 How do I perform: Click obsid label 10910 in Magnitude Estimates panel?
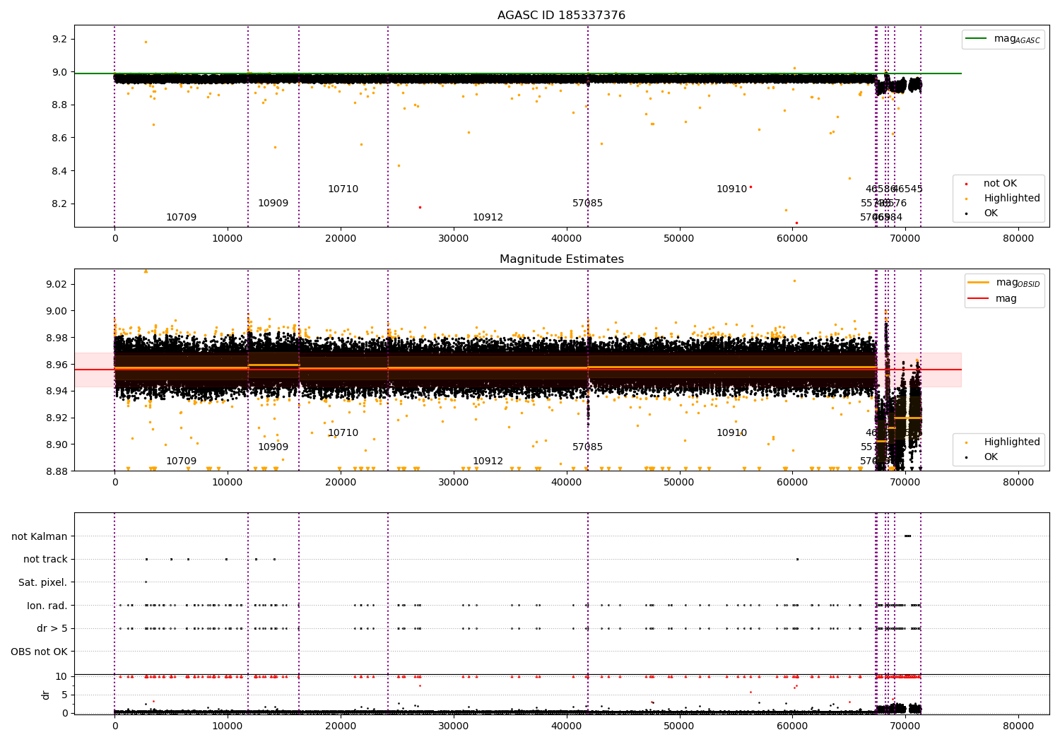coord(731,433)
